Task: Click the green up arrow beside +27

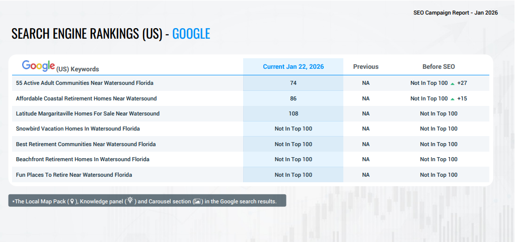Action: (453, 83)
